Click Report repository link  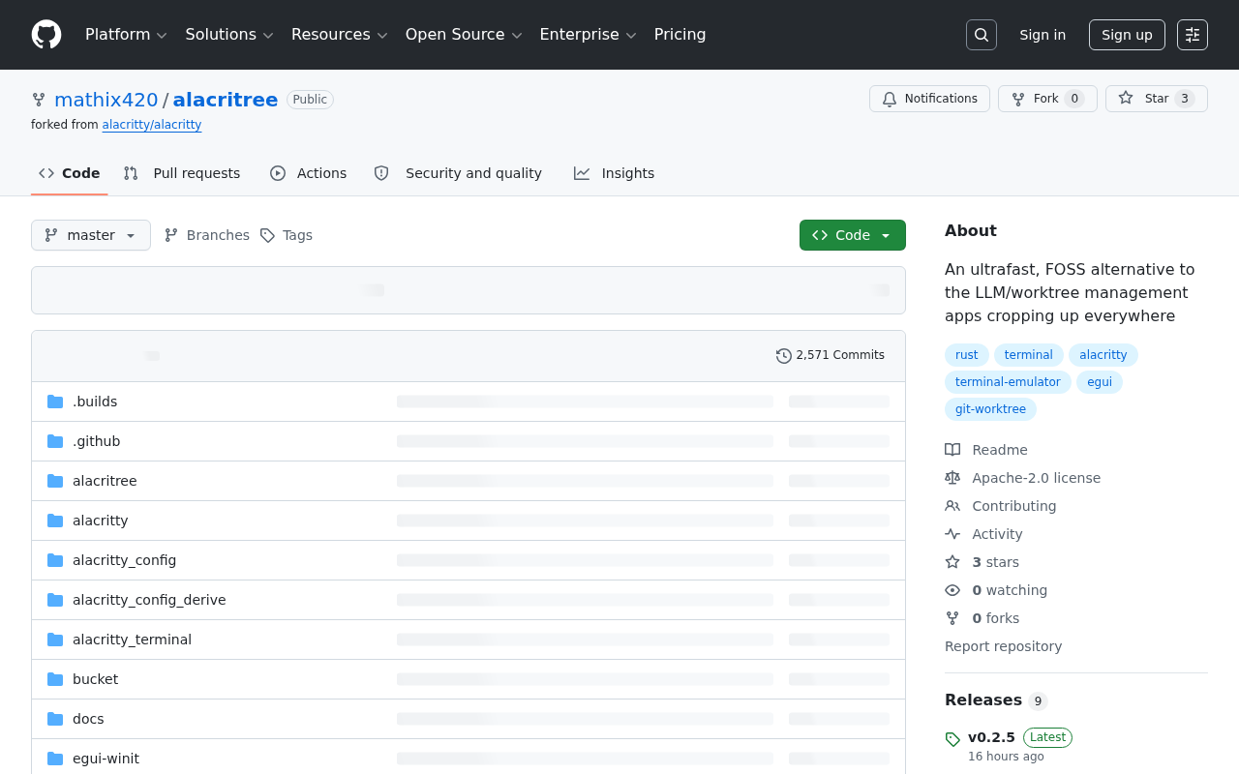1003,646
